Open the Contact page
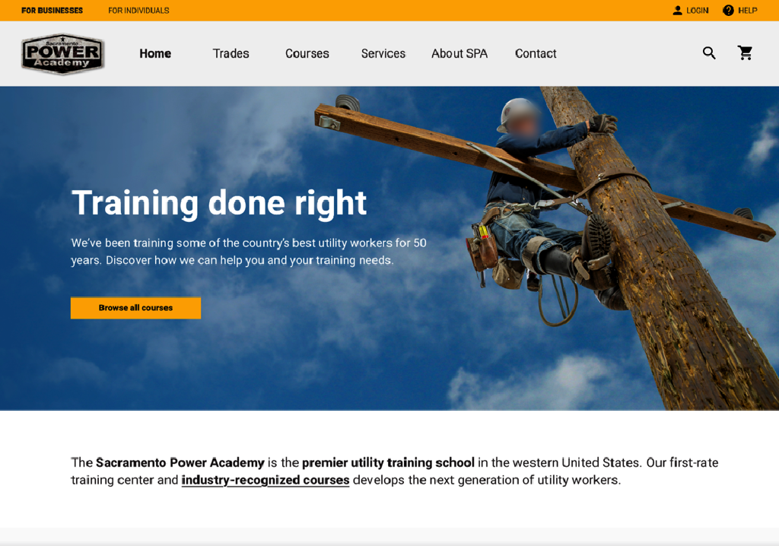The width and height of the screenshot is (779, 546). (x=536, y=54)
